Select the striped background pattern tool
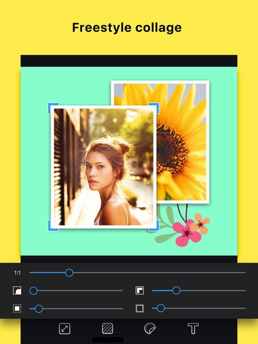258x344 pixels. pyautogui.click(x=107, y=328)
